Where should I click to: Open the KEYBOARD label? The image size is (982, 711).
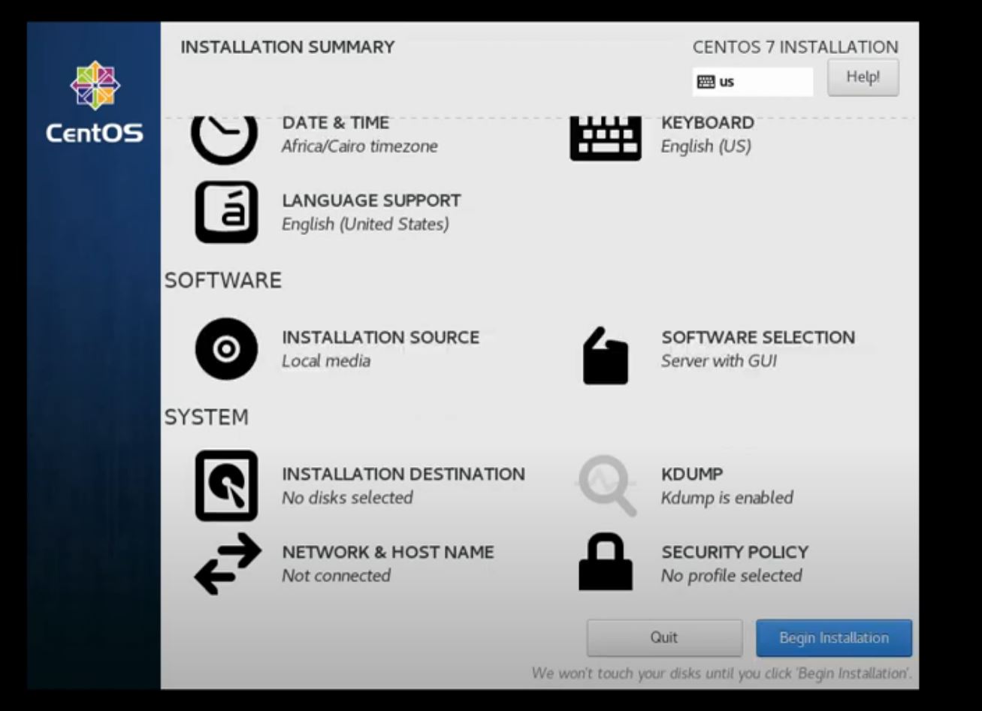pyautogui.click(x=708, y=123)
